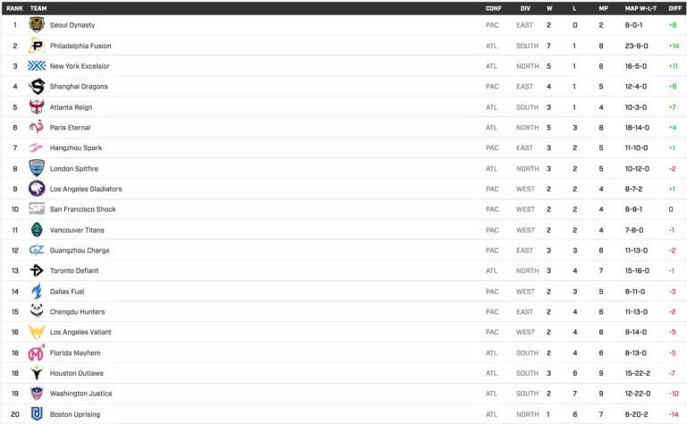687x424 pixels.
Task: Click the Hangzhou Spark team logo
Action: coord(37,148)
